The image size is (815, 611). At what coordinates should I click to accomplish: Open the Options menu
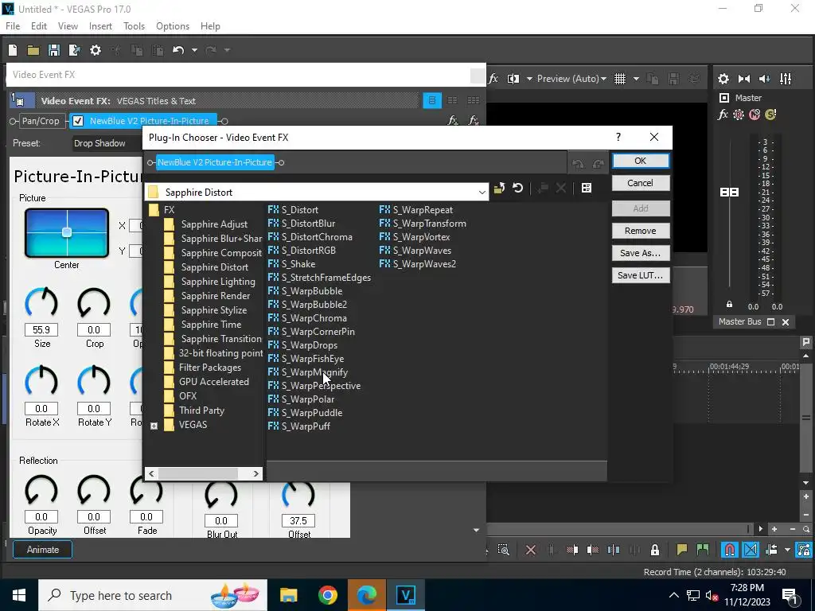click(173, 26)
